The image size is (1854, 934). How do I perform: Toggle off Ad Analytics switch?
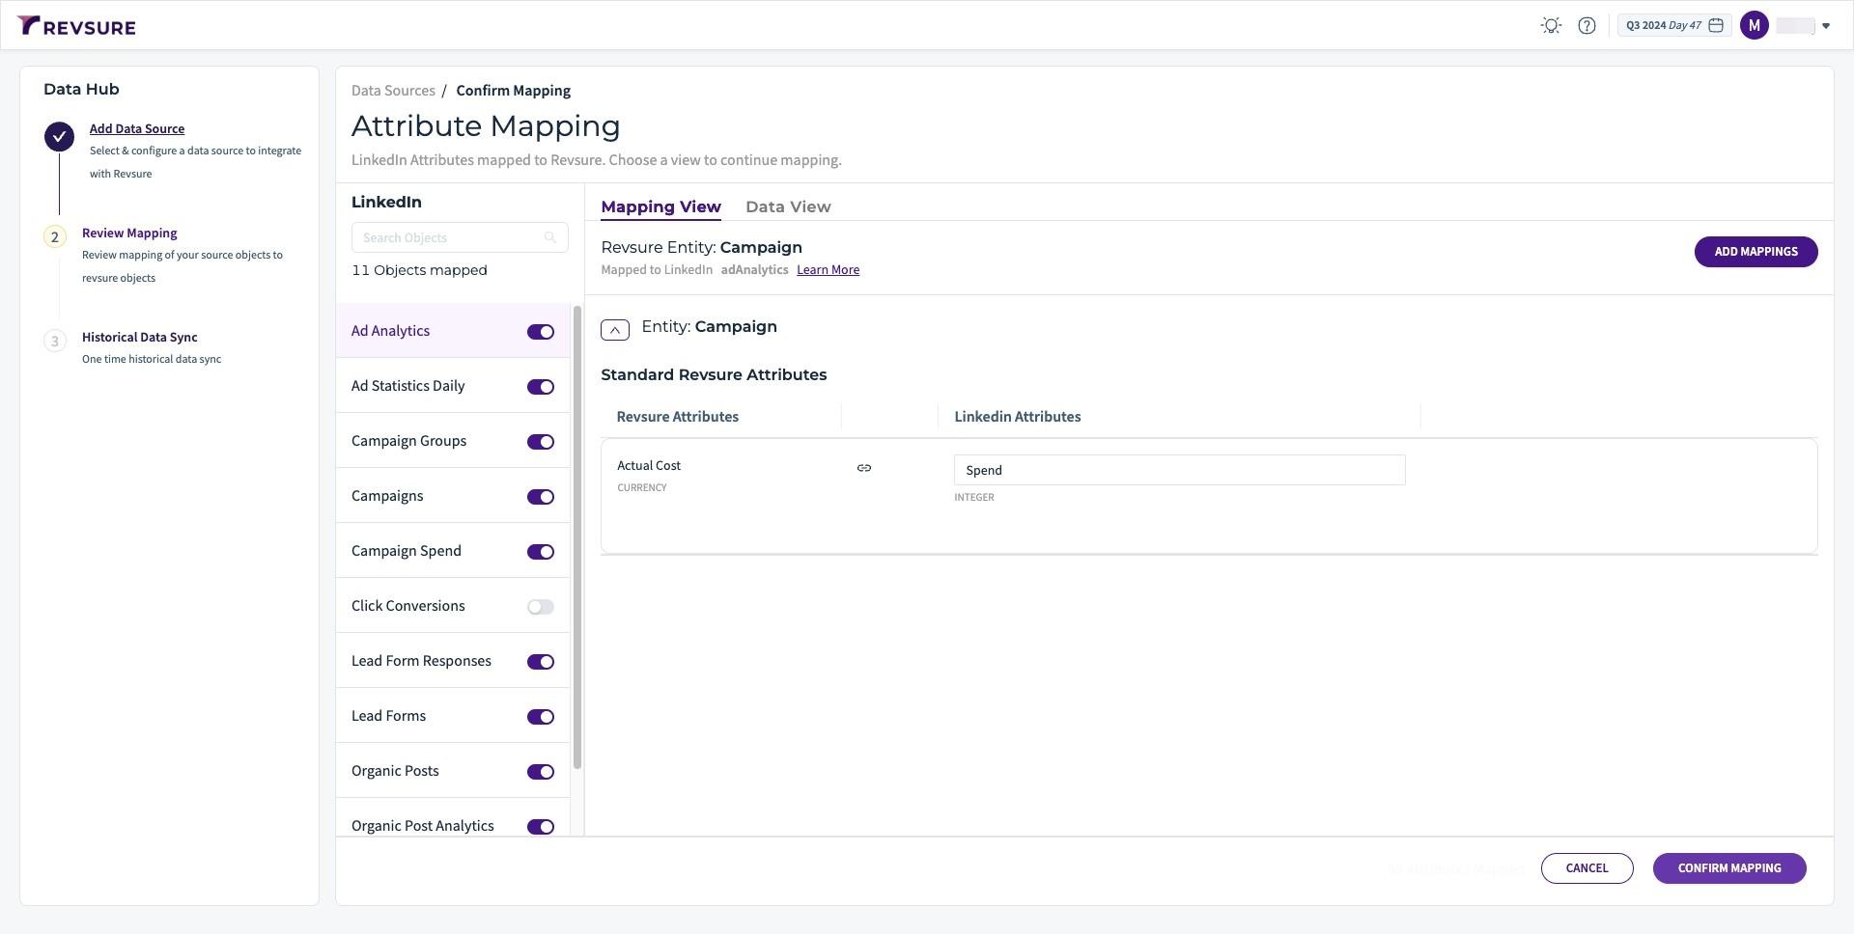[541, 332]
